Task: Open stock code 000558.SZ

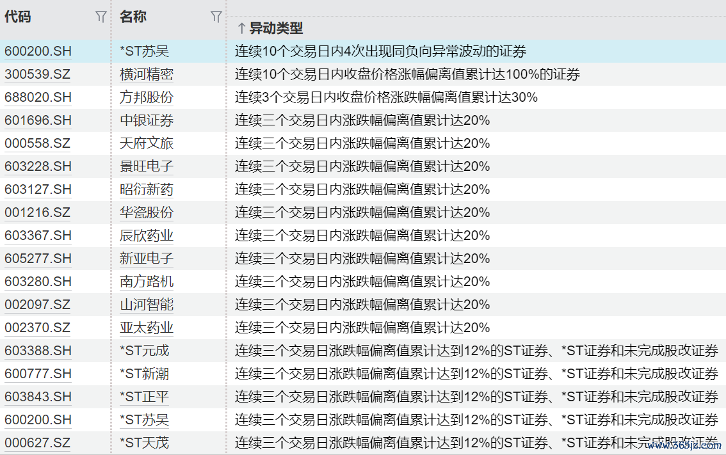Action: coord(38,143)
